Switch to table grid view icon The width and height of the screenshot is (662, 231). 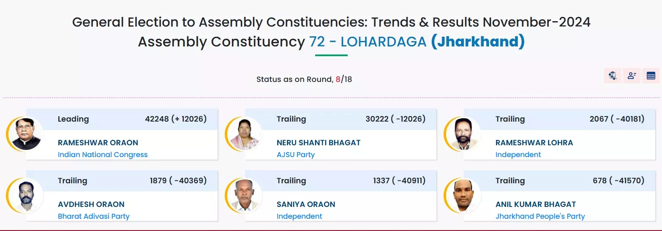[x=651, y=76]
